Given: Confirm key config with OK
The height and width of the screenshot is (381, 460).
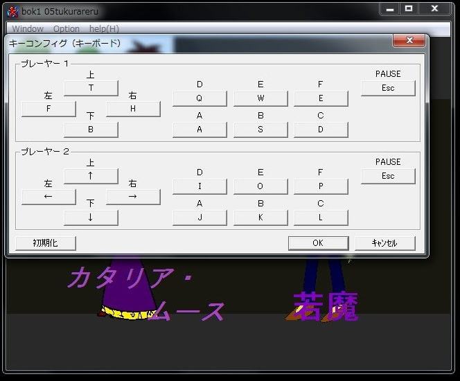Looking at the screenshot, I should [x=318, y=243].
